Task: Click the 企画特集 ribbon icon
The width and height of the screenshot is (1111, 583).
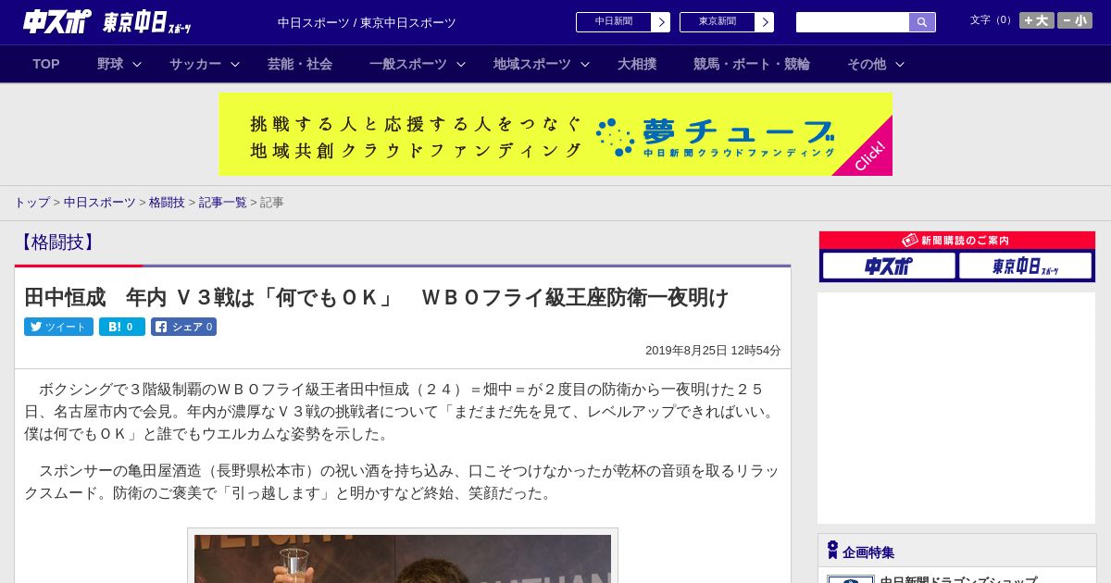Action: (832, 550)
